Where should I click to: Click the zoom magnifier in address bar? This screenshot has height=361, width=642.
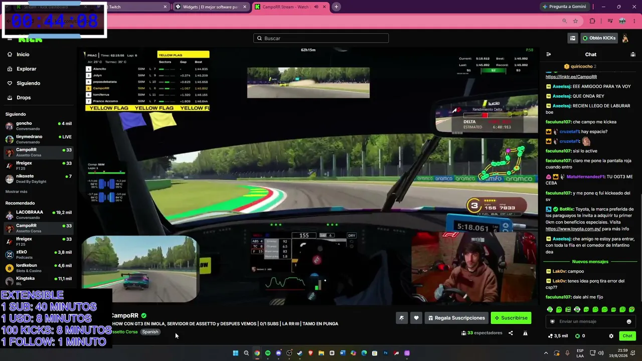[565, 21]
